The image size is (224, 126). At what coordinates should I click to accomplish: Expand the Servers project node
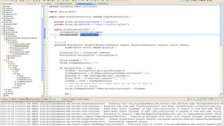click(x=2, y=26)
